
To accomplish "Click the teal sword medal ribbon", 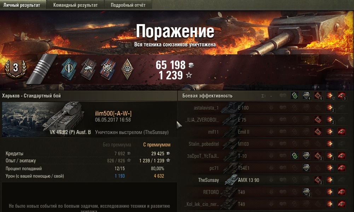I will pos(69,69).
